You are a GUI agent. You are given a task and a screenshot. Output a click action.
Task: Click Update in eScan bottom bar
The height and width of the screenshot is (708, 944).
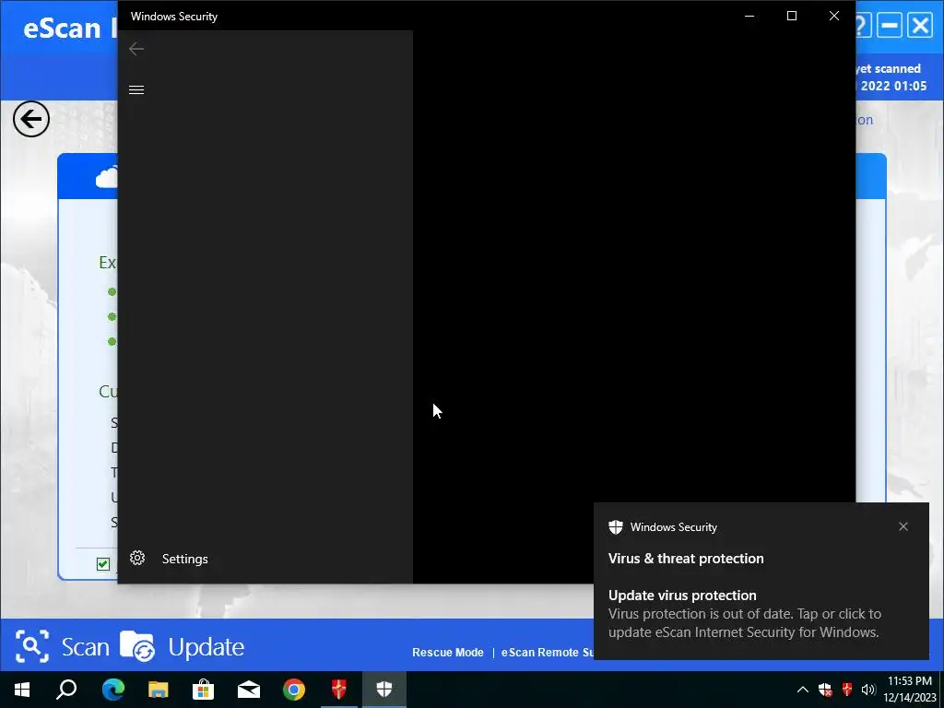point(206,647)
